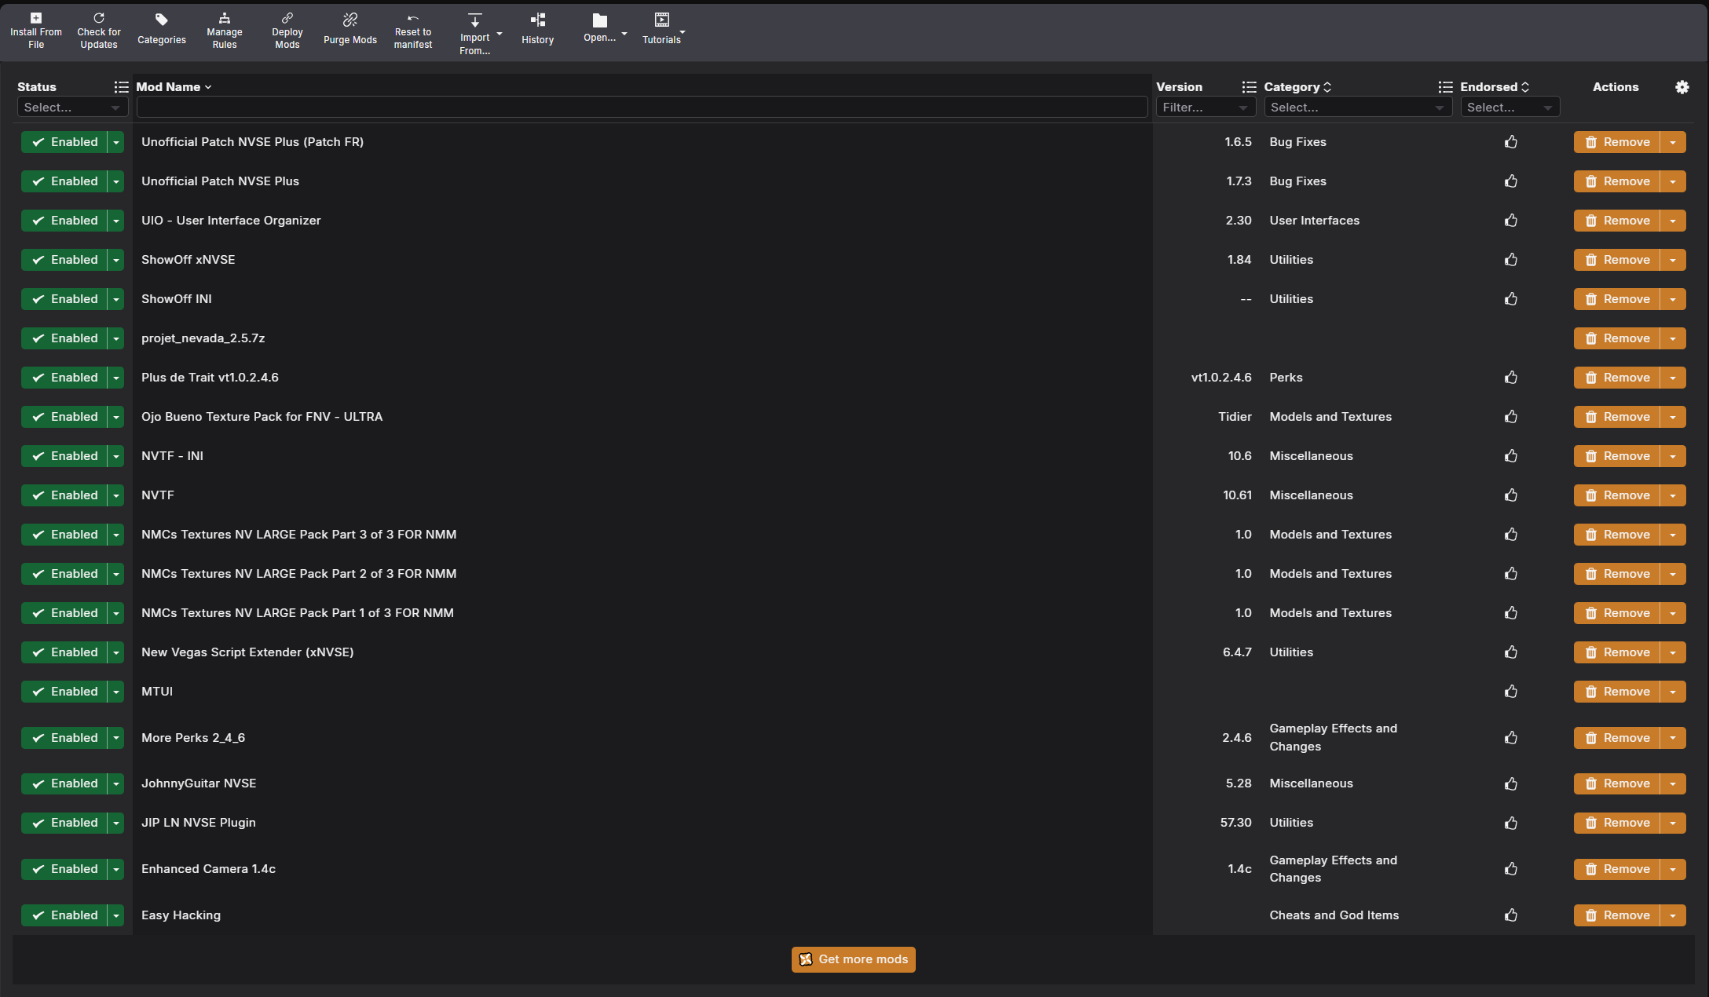Screen dimensions: 1709x997
Task: Endorse MTUI thumbs-up icon
Action: click(x=1511, y=692)
